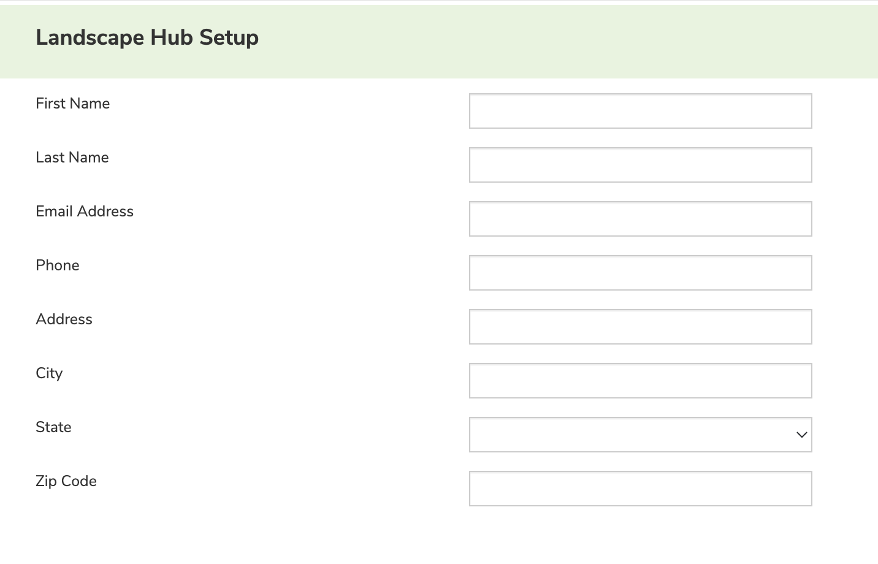878x564 pixels.
Task: Click the Email Address input field
Action: pos(640,218)
